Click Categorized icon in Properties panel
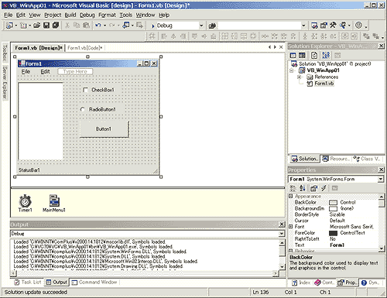The height and width of the screenshot is (298, 387). pyautogui.click(x=293, y=188)
